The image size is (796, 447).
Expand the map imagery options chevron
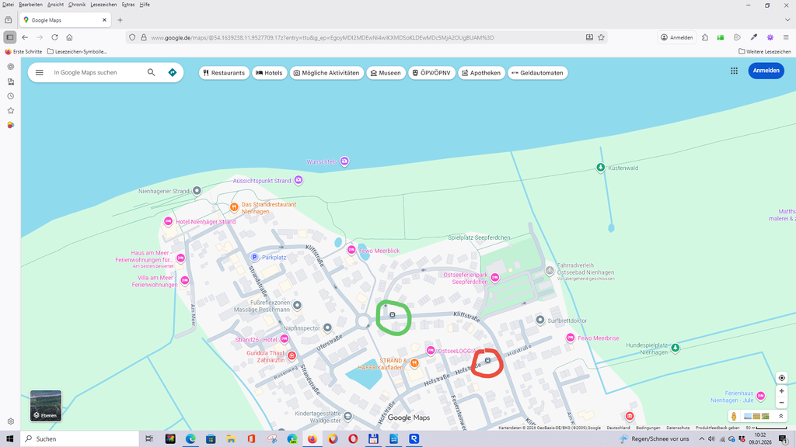coord(781,417)
